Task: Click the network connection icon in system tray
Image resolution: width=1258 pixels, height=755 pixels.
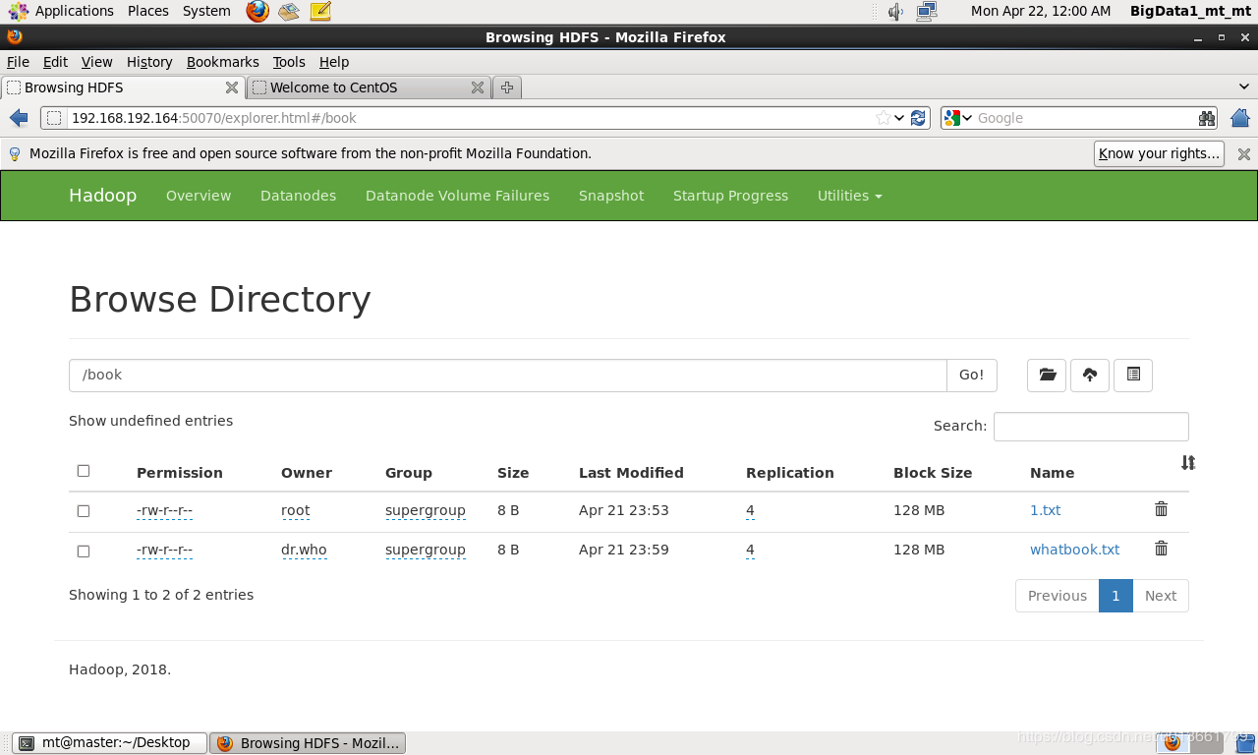Action: 926,11
